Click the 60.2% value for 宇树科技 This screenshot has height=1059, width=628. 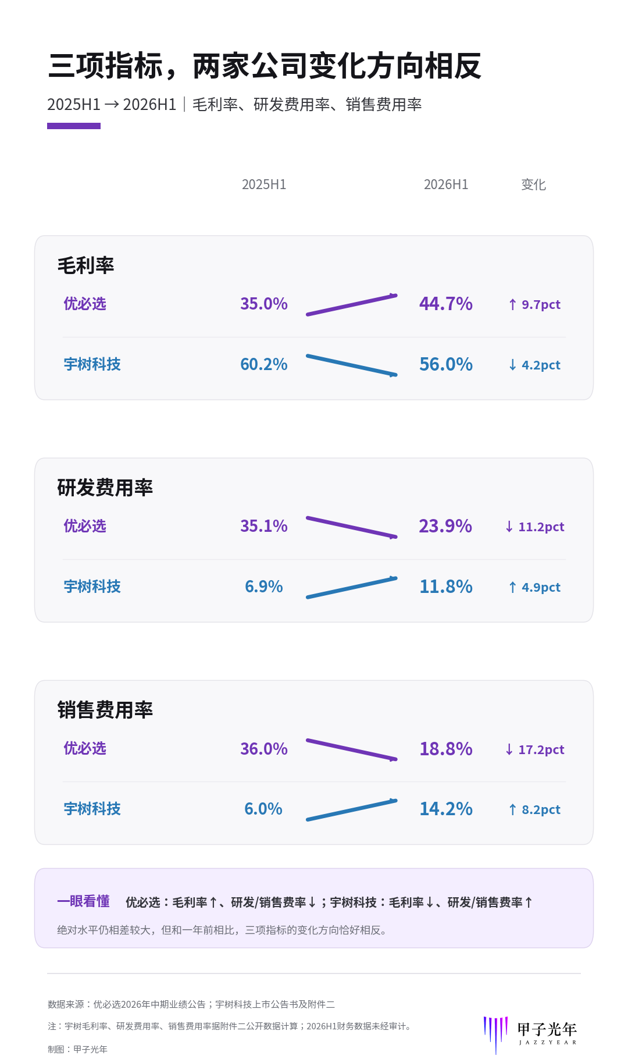[x=264, y=364]
